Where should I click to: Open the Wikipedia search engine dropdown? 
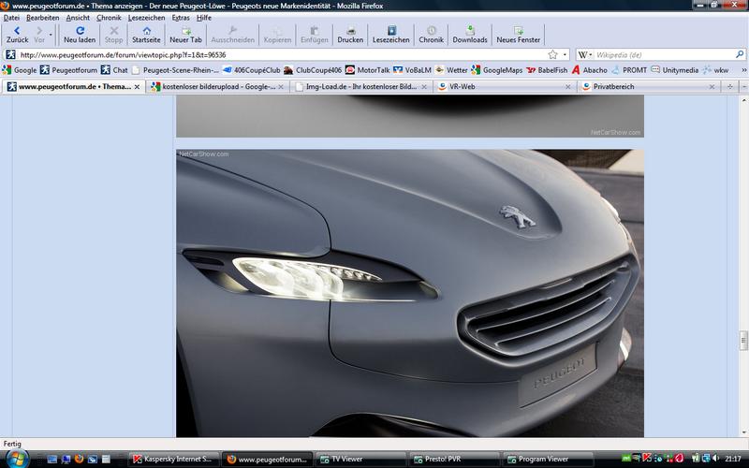[x=585, y=55]
